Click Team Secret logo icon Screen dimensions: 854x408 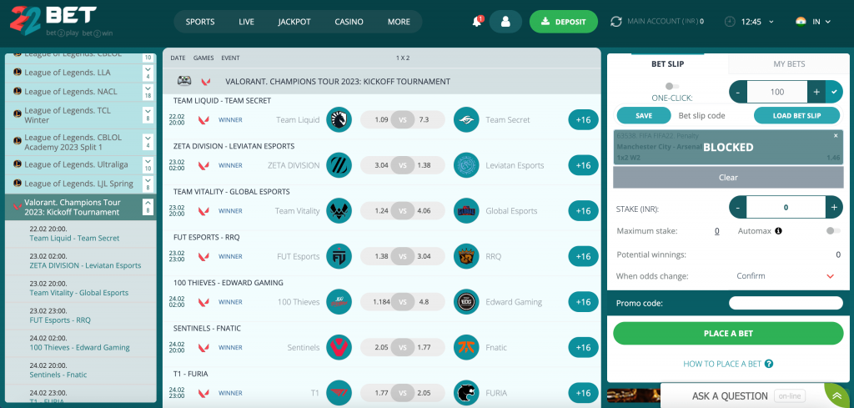click(466, 120)
